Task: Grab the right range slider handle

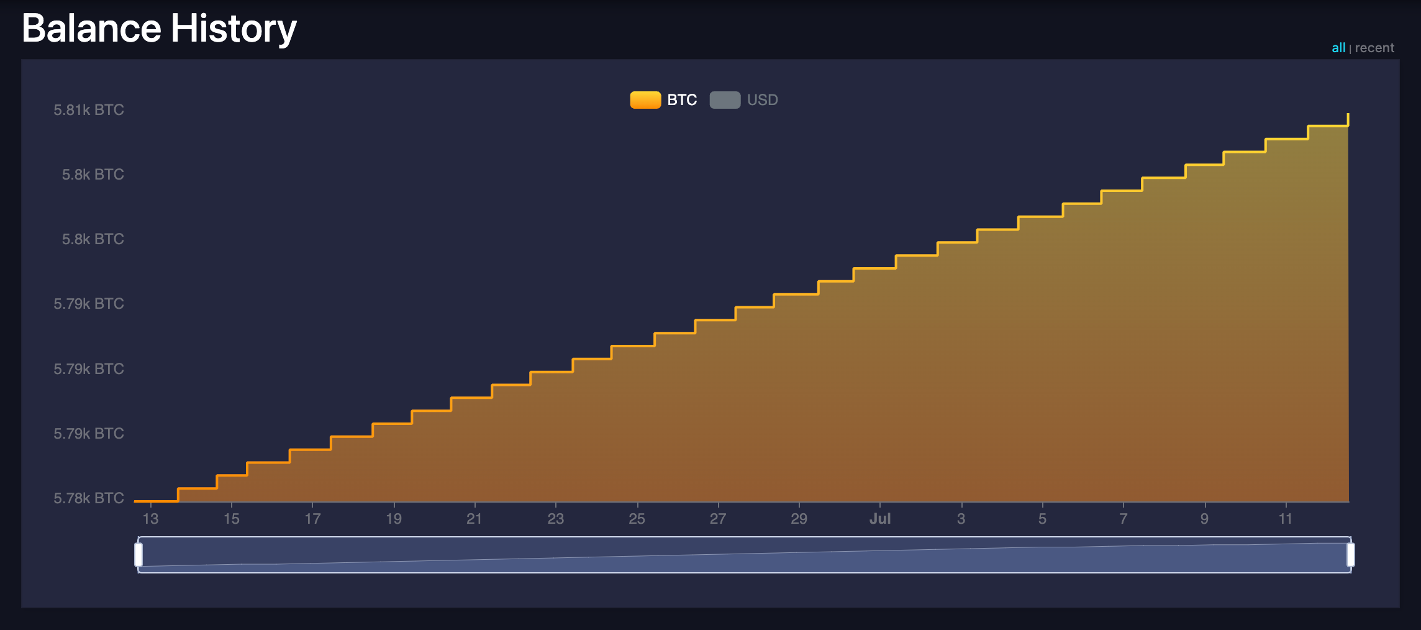Action: [1350, 555]
